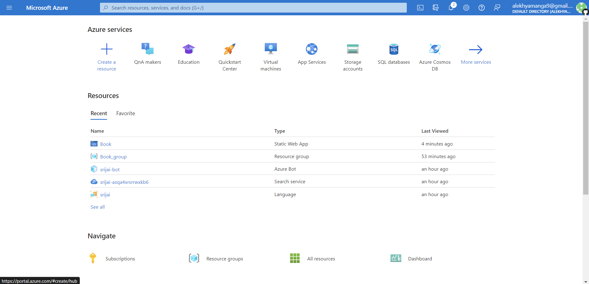This screenshot has width=589, height=284.
Task: Open the Book static web app
Action: pos(106,144)
